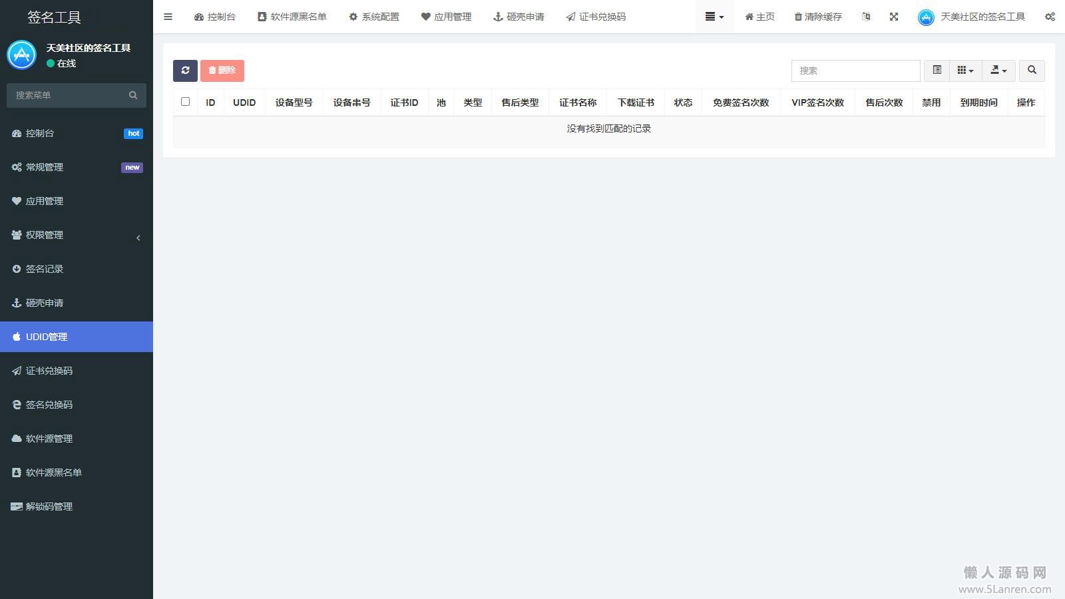The height and width of the screenshot is (599, 1065).
Task: Select UDID管理 in the sidebar
Action: [77, 337]
